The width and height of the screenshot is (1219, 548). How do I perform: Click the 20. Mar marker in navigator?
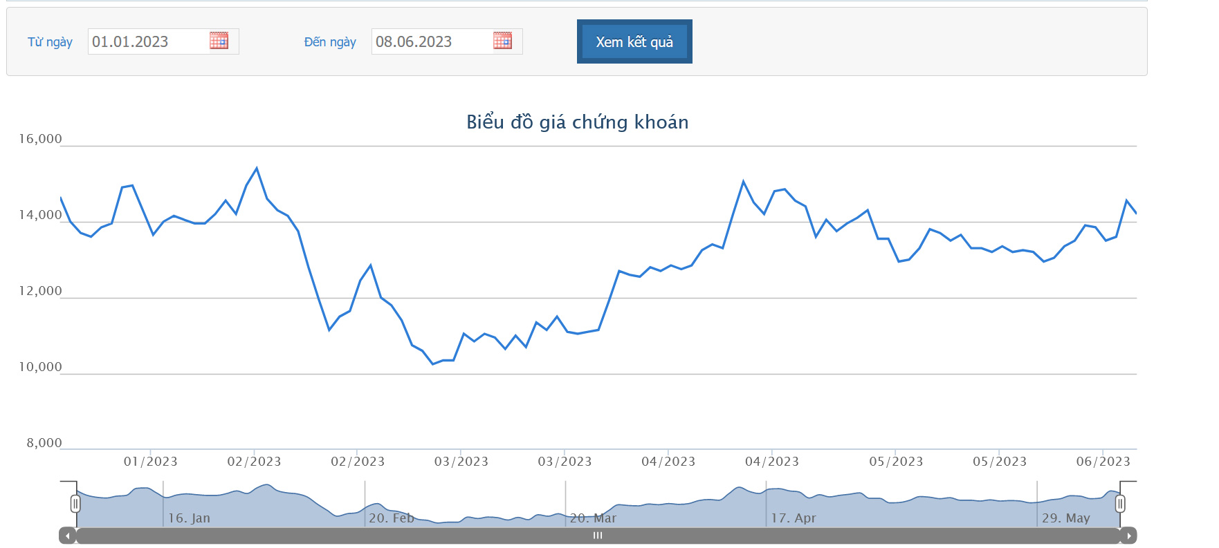593,518
